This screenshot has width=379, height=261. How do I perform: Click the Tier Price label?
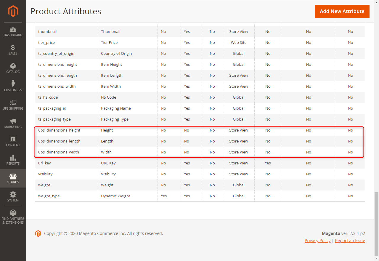tap(109, 42)
